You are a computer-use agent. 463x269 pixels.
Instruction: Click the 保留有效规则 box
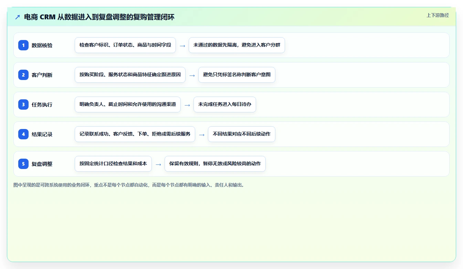215,164
